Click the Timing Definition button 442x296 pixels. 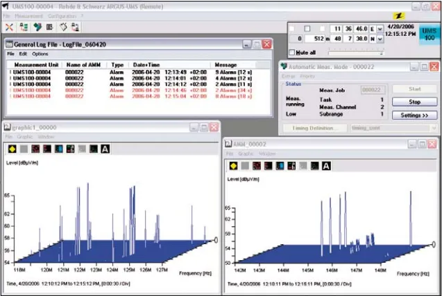tap(315, 128)
